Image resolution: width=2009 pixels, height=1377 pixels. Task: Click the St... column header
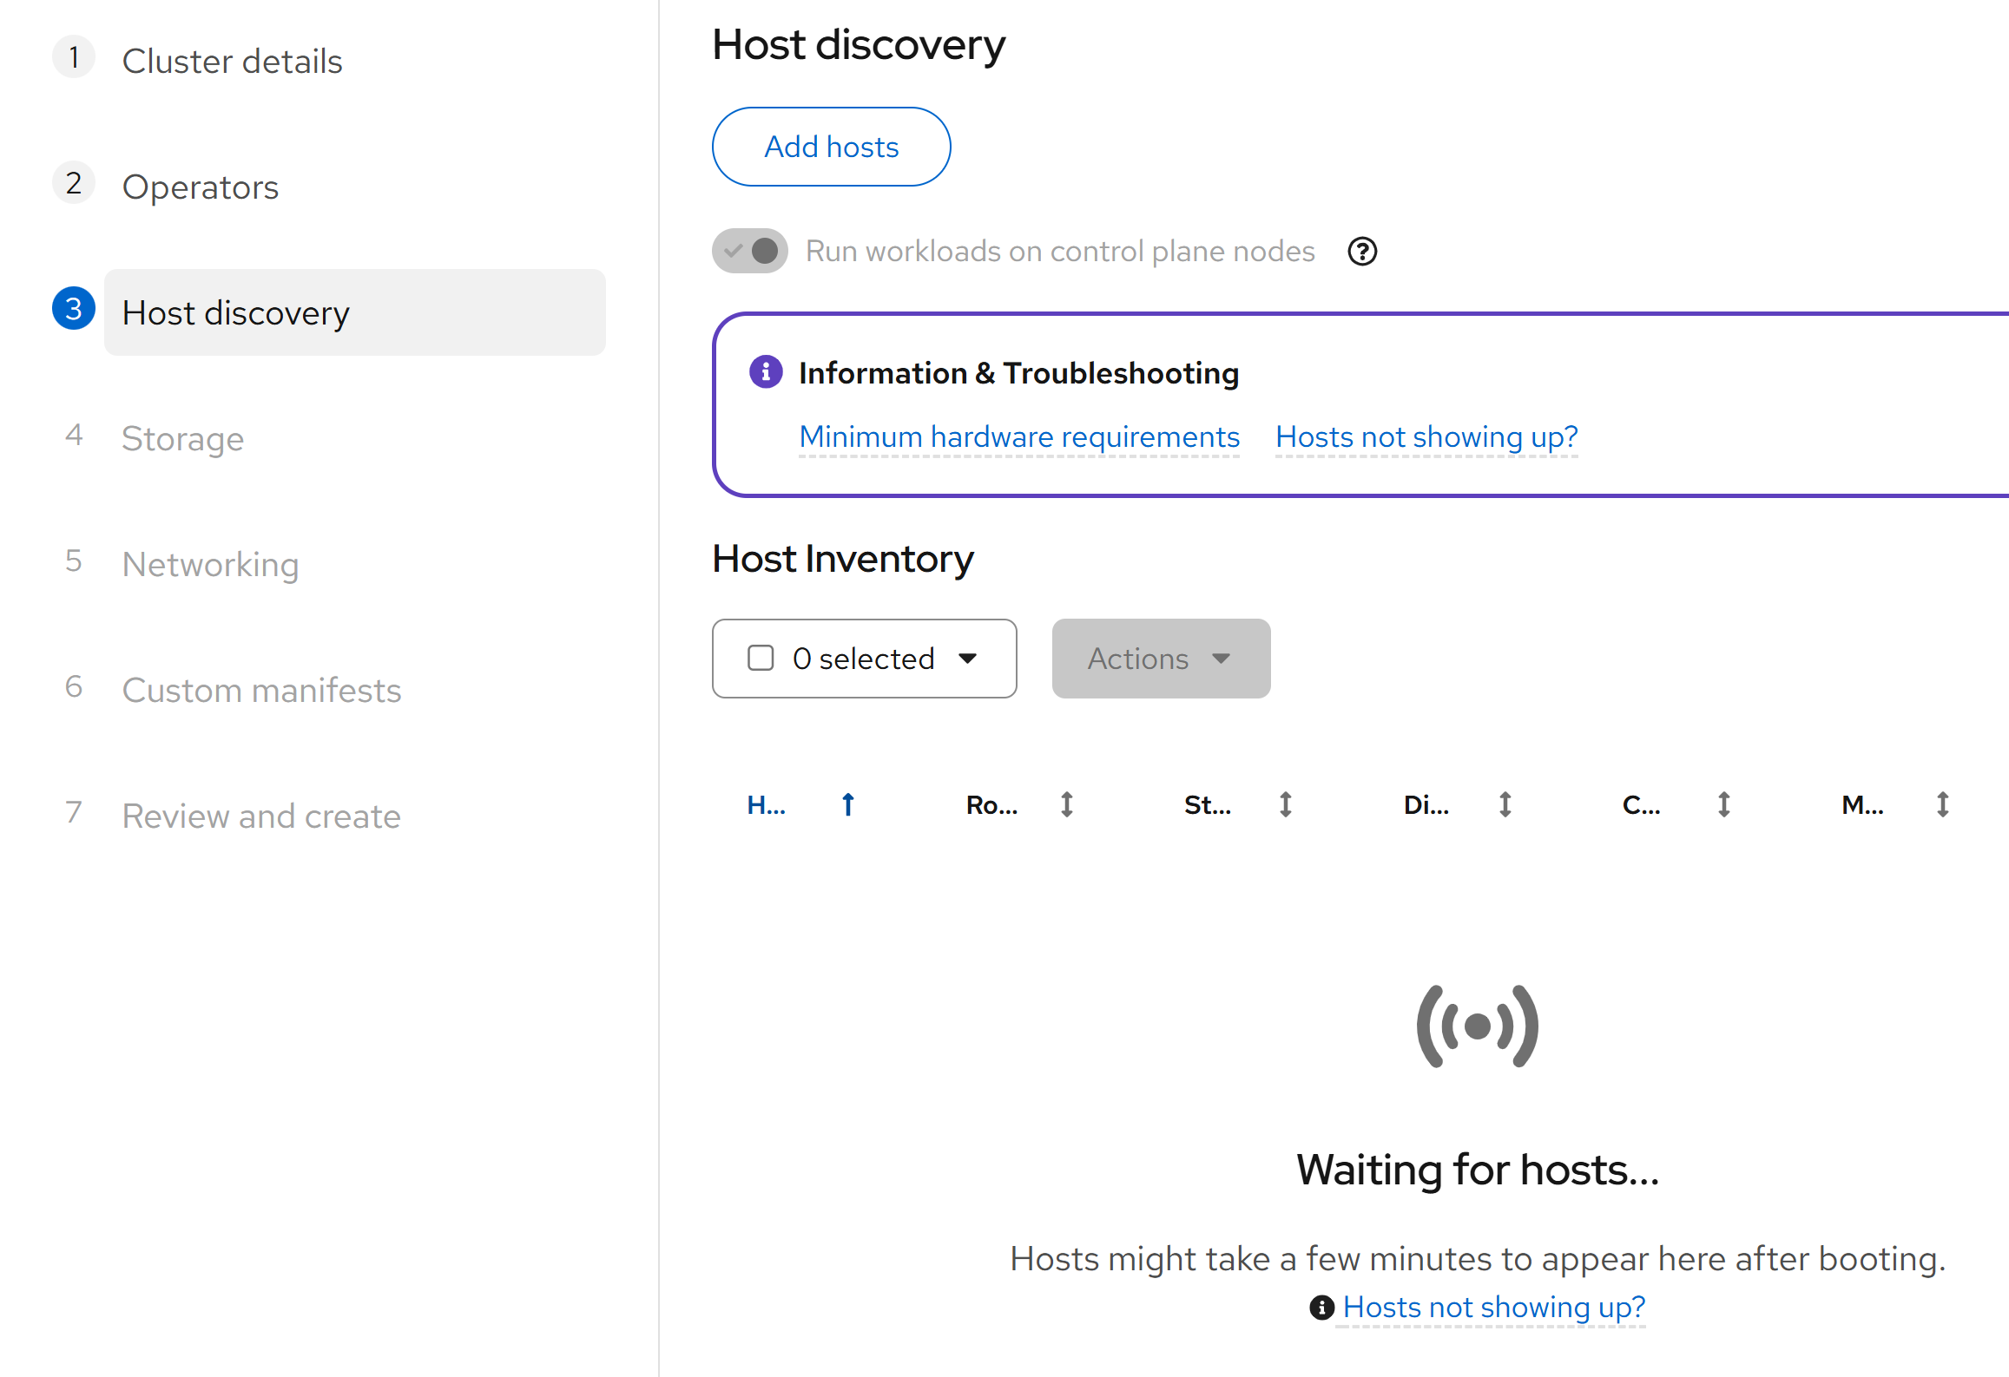[1208, 805]
